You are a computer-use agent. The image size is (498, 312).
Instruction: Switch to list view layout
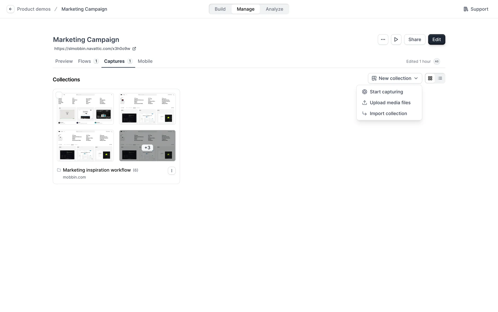(x=440, y=78)
